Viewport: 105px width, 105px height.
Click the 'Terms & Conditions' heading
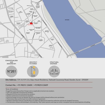pyautogui.click(x=12, y=89)
